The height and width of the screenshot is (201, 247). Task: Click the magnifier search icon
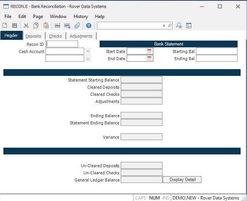pos(170,26)
